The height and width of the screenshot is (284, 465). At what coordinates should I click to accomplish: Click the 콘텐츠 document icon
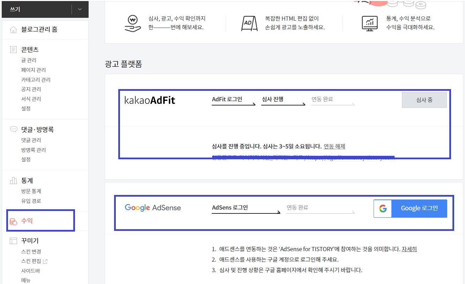(13, 50)
